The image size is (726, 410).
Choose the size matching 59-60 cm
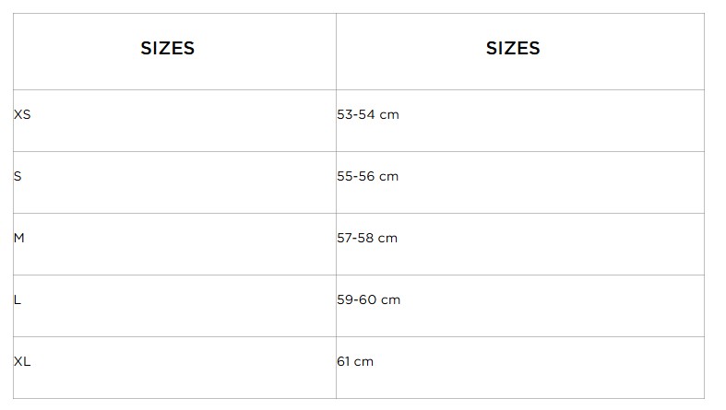pos(18,299)
